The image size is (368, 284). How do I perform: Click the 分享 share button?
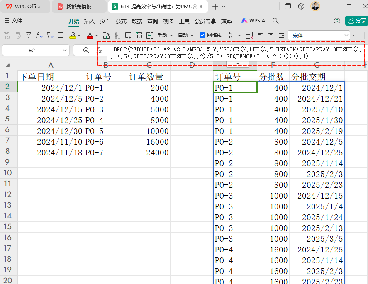click(x=356, y=21)
